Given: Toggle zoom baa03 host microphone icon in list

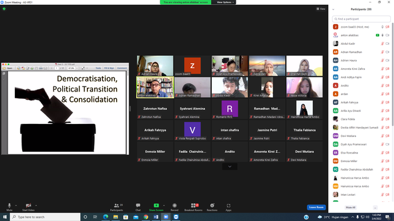Looking at the screenshot, I should (382, 27).
